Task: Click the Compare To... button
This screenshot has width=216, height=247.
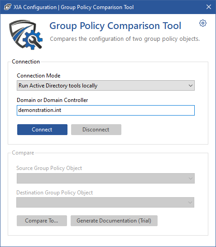Action: 42,221
